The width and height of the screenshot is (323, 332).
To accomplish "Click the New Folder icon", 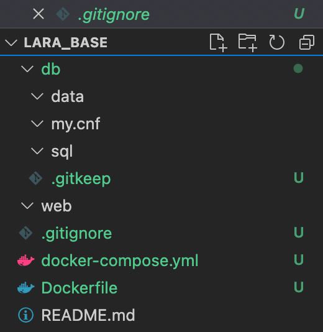I will (248, 42).
